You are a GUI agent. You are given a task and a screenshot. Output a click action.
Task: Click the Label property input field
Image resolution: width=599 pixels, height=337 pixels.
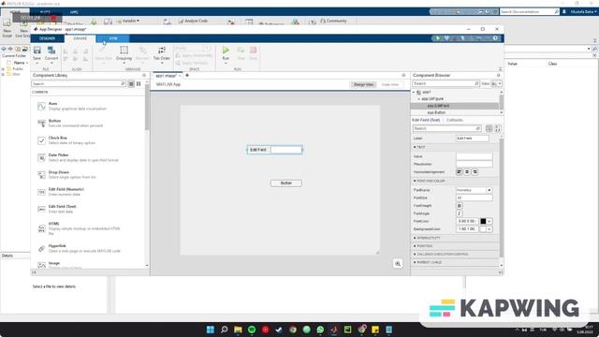pyautogui.click(x=472, y=139)
